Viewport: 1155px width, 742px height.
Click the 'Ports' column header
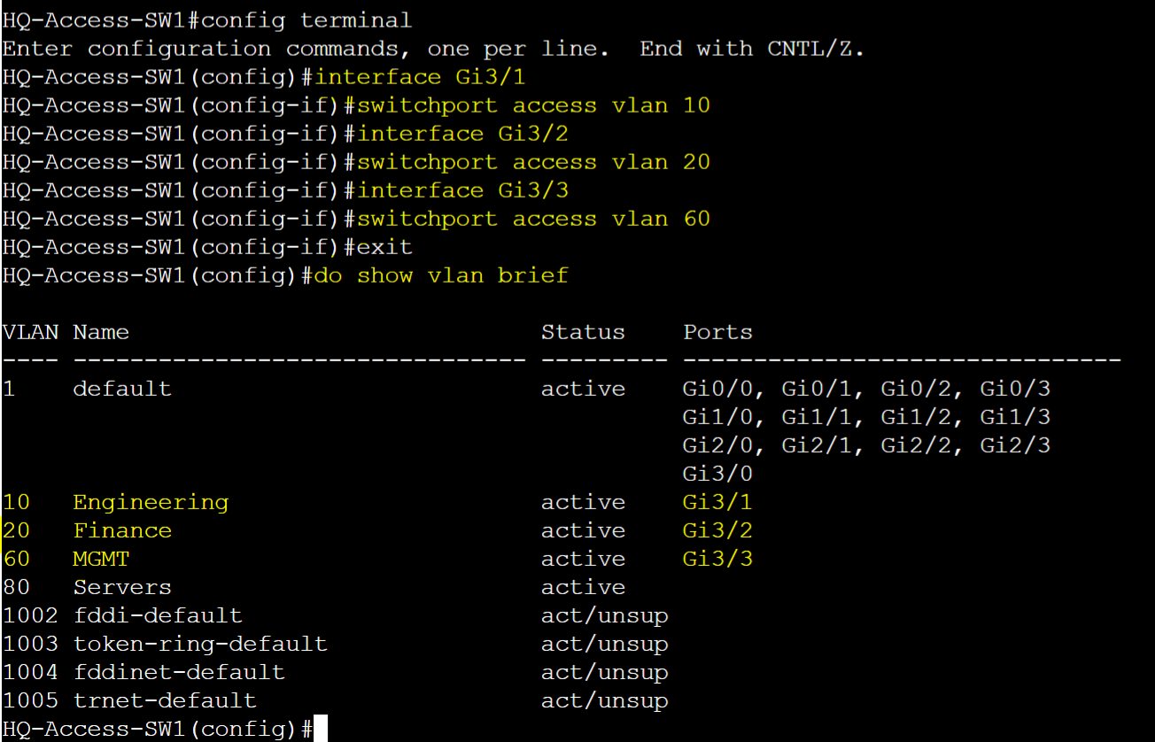click(x=717, y=332)
